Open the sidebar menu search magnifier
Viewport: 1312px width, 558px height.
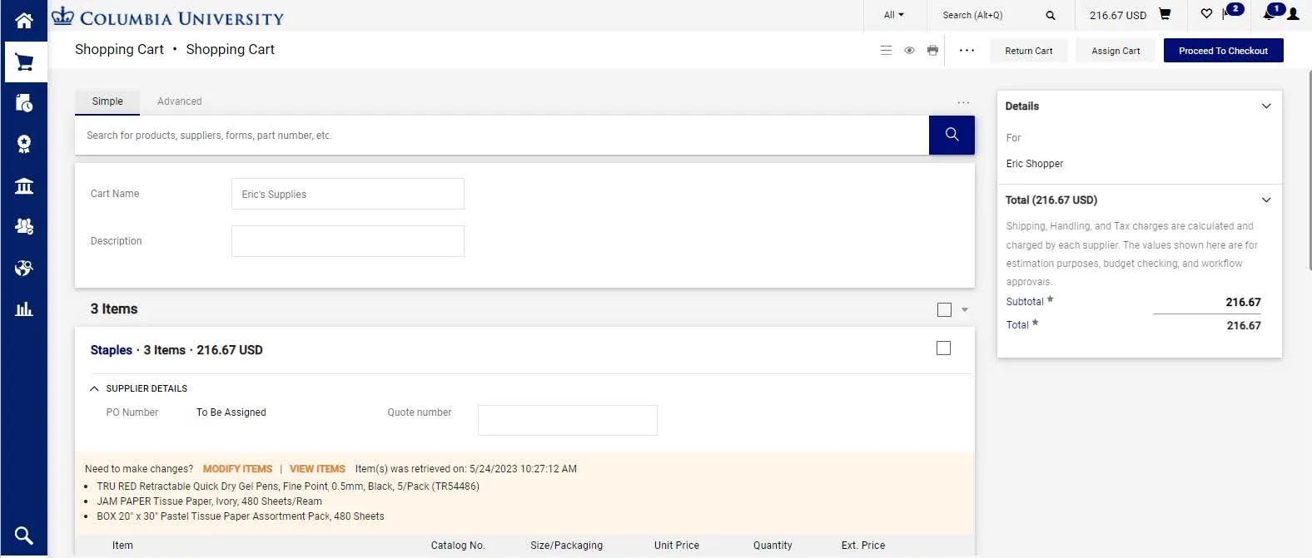pyautogui.click(x=24, y=536)
